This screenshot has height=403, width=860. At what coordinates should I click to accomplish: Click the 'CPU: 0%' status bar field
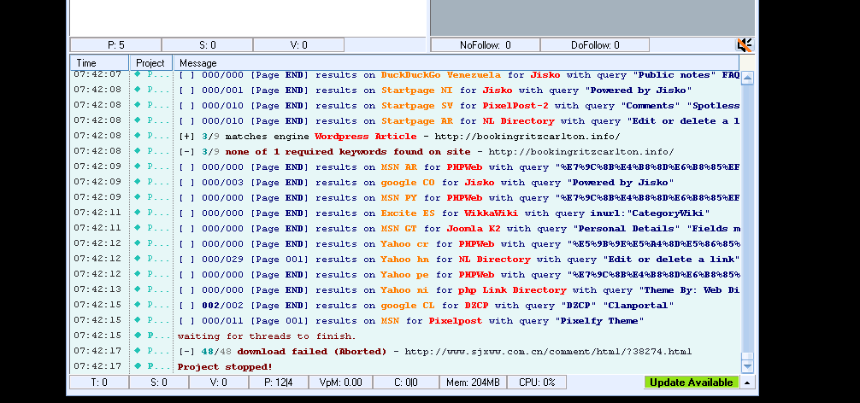(x=537, y=383)
